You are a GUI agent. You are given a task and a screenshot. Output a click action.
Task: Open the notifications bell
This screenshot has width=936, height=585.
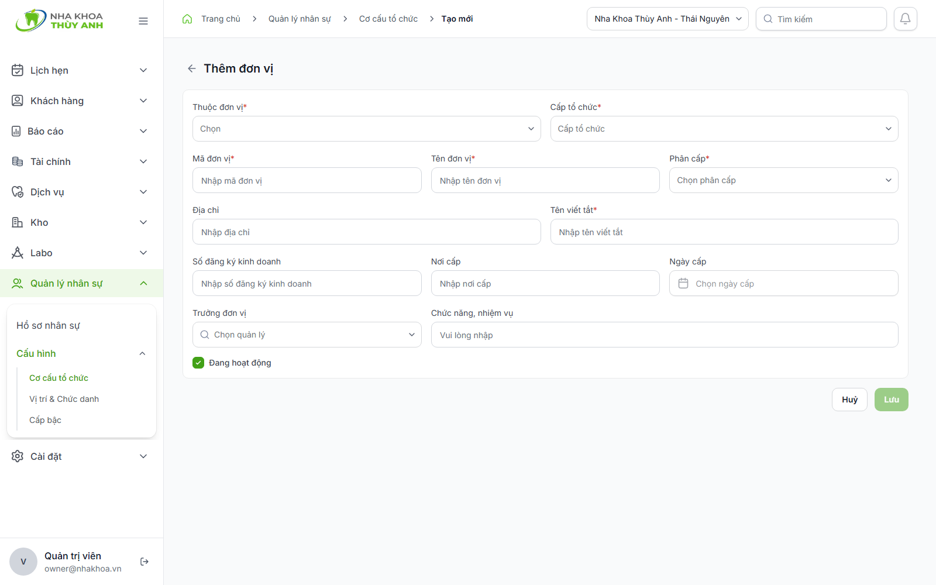point(905,19)
